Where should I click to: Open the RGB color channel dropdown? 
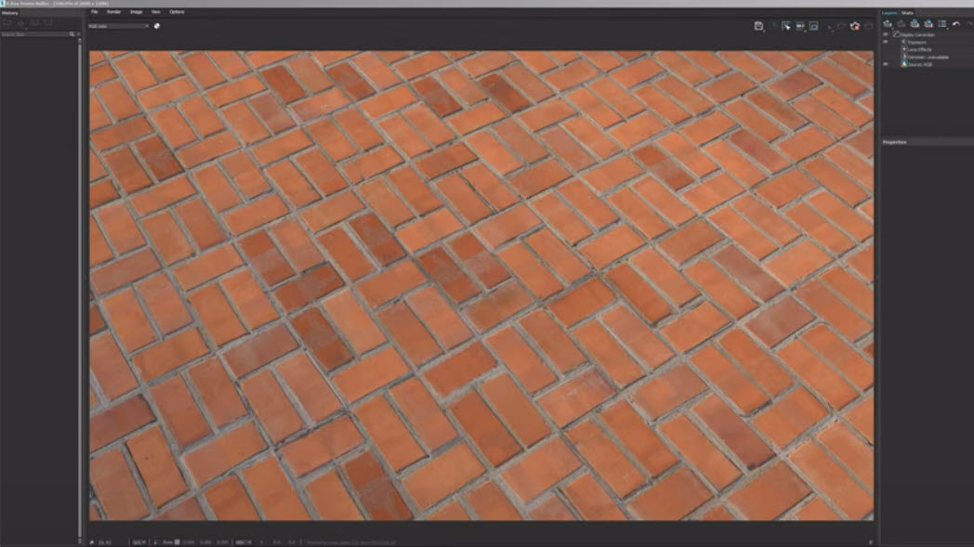tap(119, 26)
